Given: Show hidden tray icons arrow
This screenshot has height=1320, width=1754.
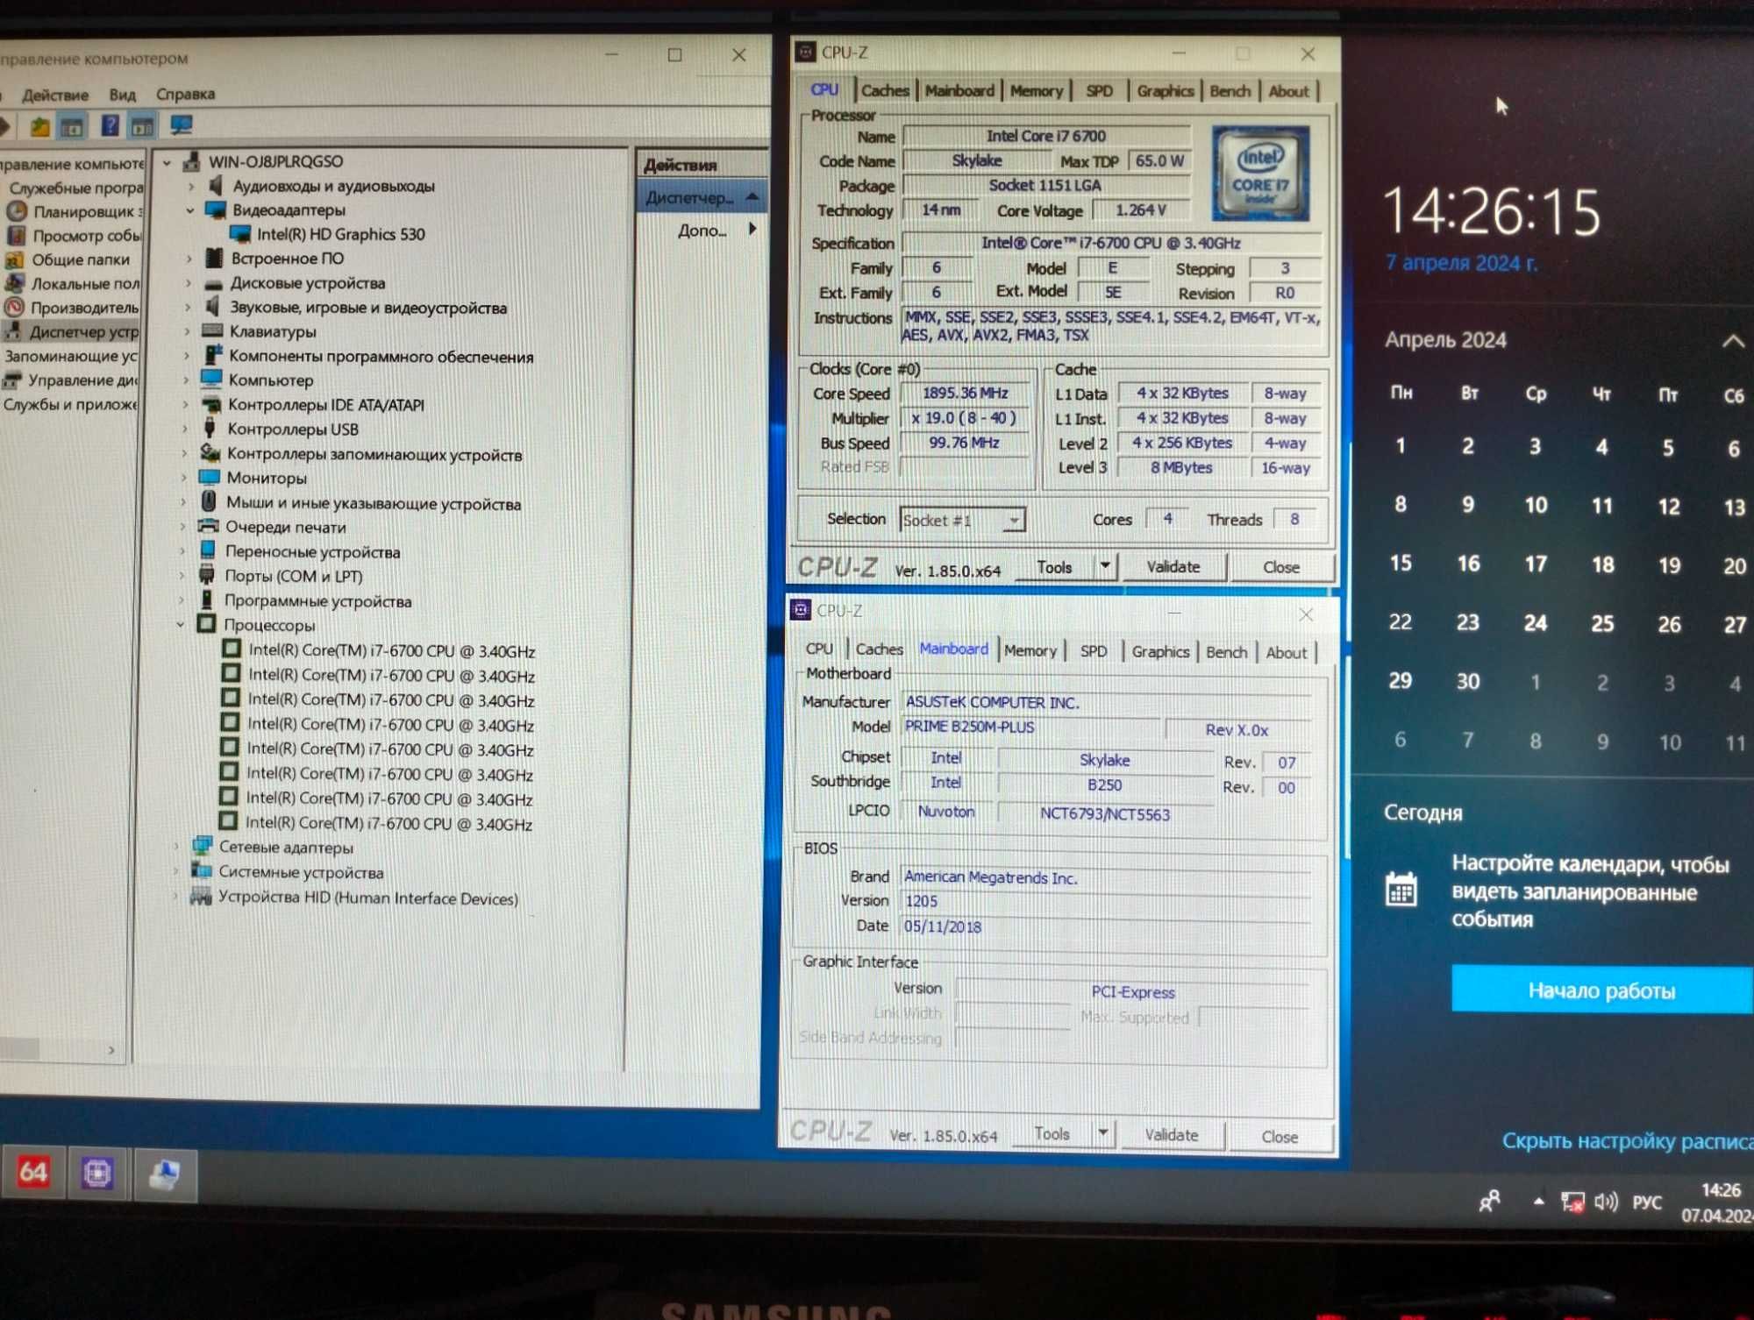Looking at the screenshot, I should [x=1538, y=1202].
